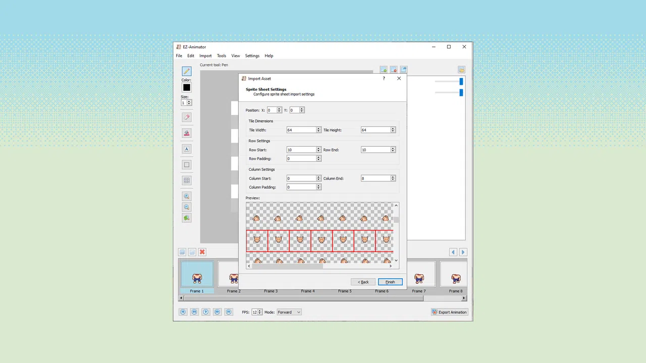Viewport: 646px width, 363px height.
Task: Click the right blue arrow frame button
Action: coord(463,252)
